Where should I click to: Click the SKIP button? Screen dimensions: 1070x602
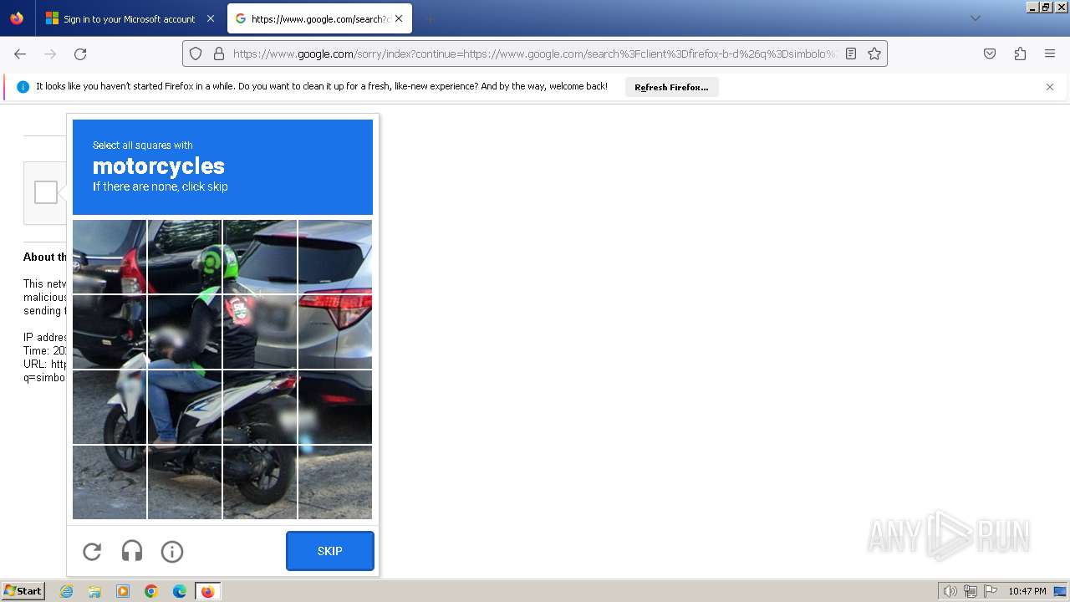click(x=330, y=551)
